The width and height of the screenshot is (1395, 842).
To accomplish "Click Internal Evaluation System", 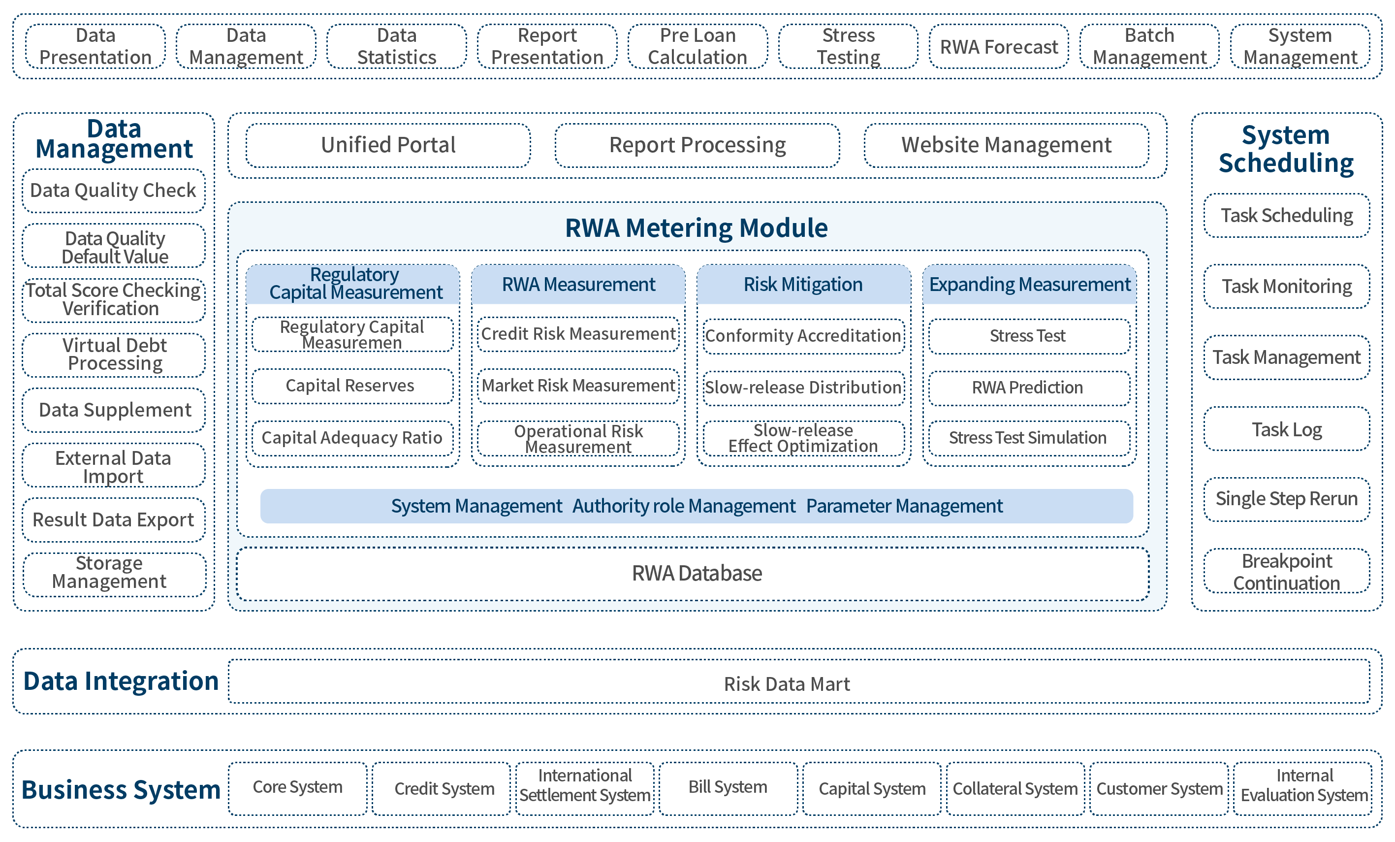I will 1303,789.
